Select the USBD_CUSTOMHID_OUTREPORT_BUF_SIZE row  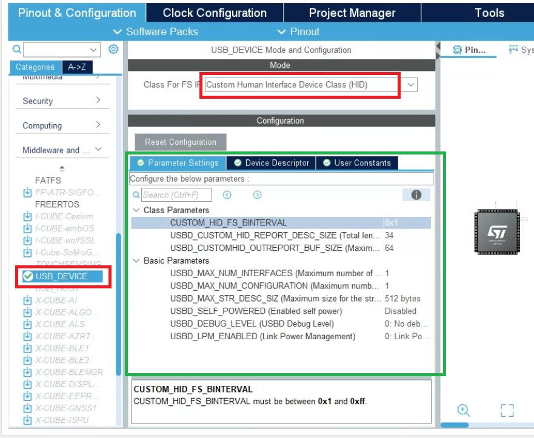281,248
